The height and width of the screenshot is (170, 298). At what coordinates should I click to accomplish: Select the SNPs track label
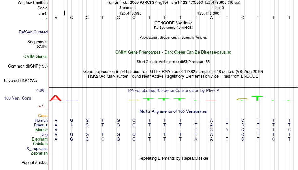[x=42, y=47]
